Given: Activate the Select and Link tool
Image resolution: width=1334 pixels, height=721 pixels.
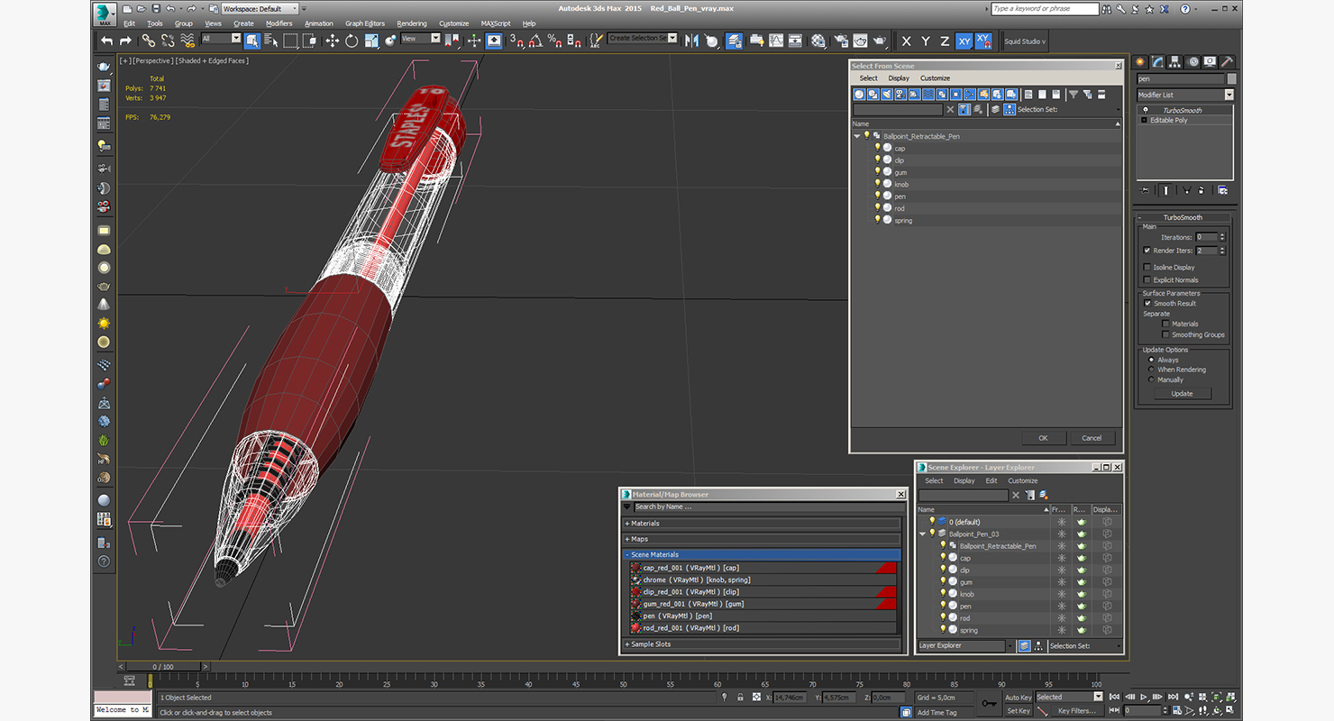Looking at the screenshot, I should pyautogui.click(x=149, y=41).
